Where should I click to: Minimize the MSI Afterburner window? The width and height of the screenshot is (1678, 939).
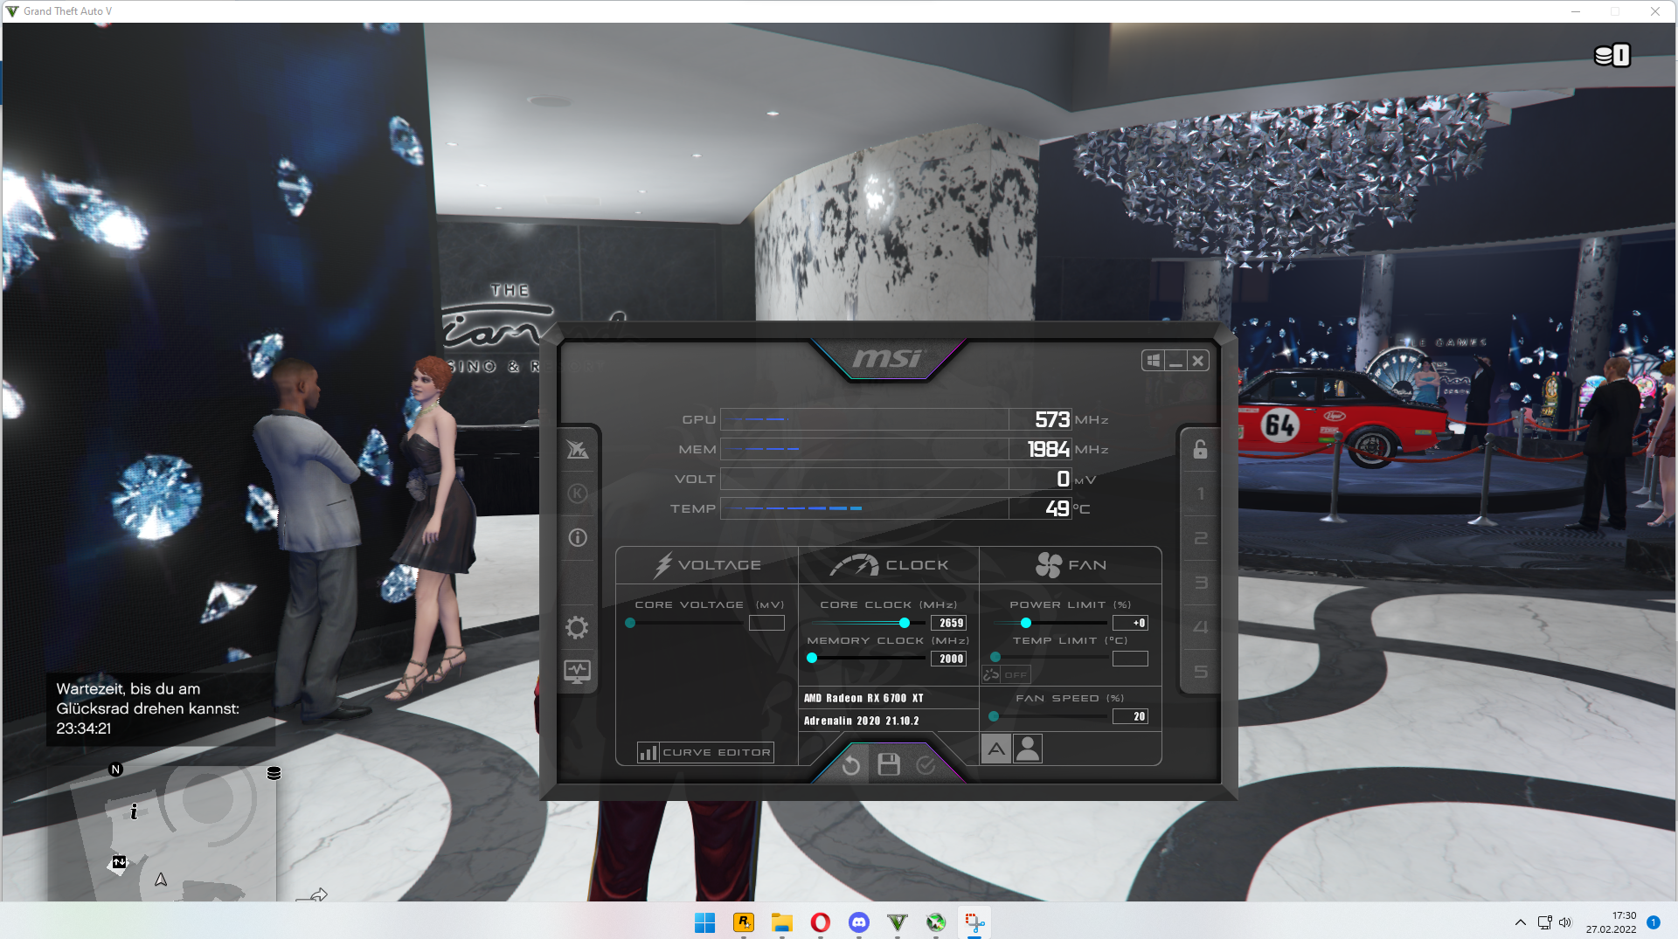(x=1176, y=361)
